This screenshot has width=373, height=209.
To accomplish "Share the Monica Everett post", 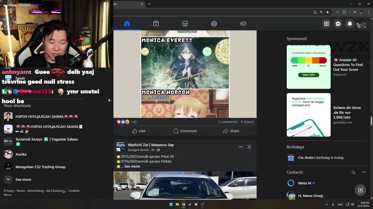I will [231, 131].
